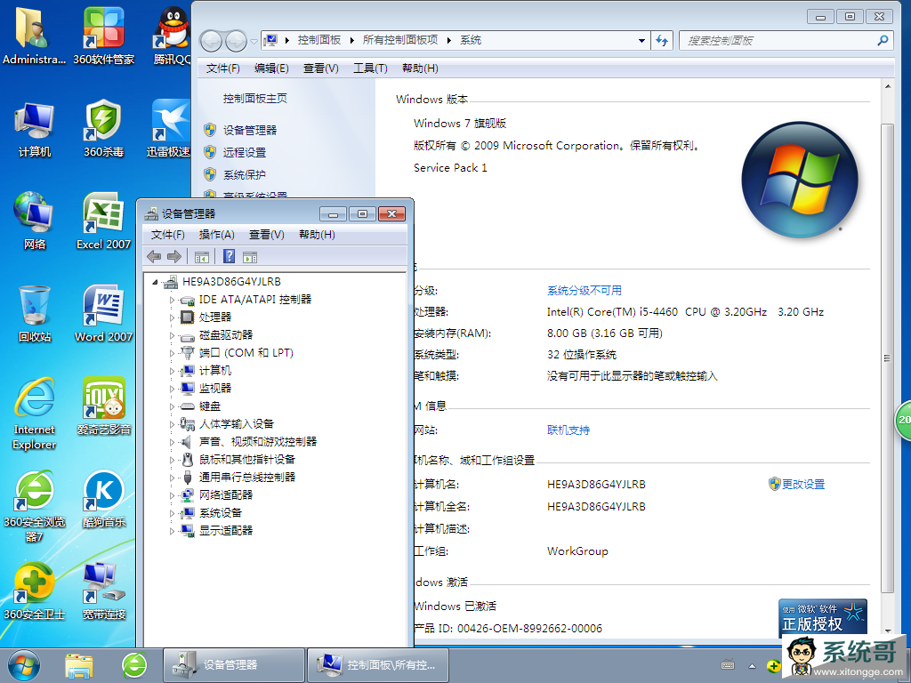Launch 360杀毒 desktop shortcut
911x683 pixels.
[x=103, y=129]
